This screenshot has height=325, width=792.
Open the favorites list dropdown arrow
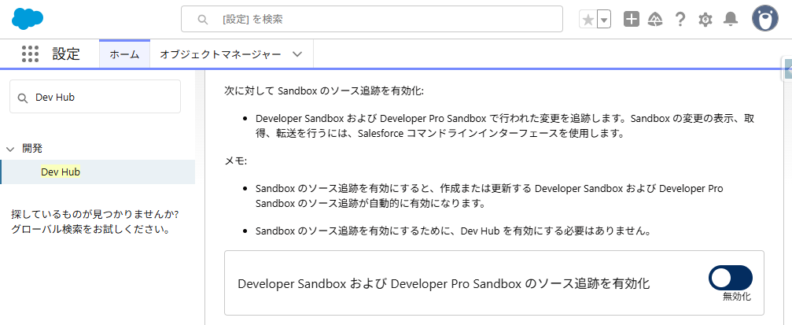pyautogui.click(x=604, y=20)
